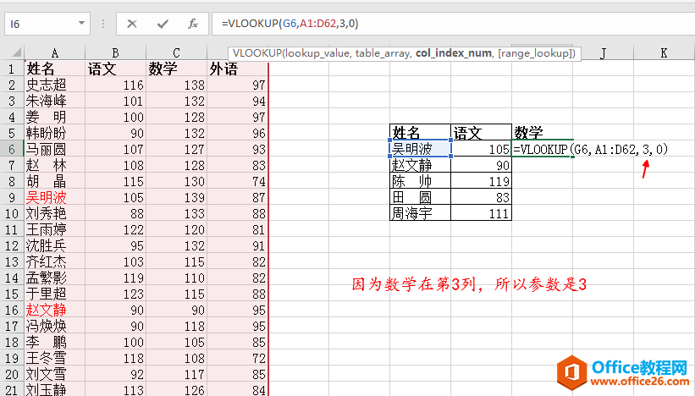Click header cell 姓名 in column A

coord(54,69)
